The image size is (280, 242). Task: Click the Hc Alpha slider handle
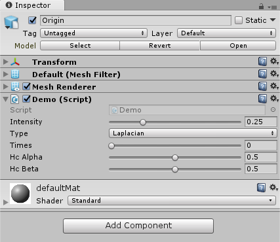point(175,158)
